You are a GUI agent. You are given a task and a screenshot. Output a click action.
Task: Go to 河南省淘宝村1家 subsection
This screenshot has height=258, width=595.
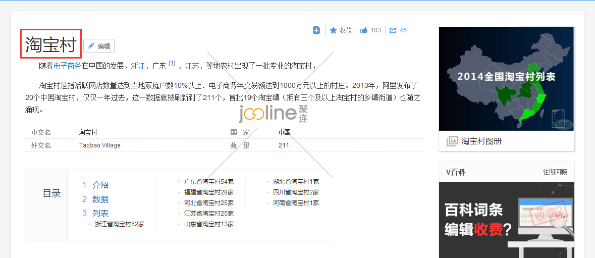[x=296, y=203]
